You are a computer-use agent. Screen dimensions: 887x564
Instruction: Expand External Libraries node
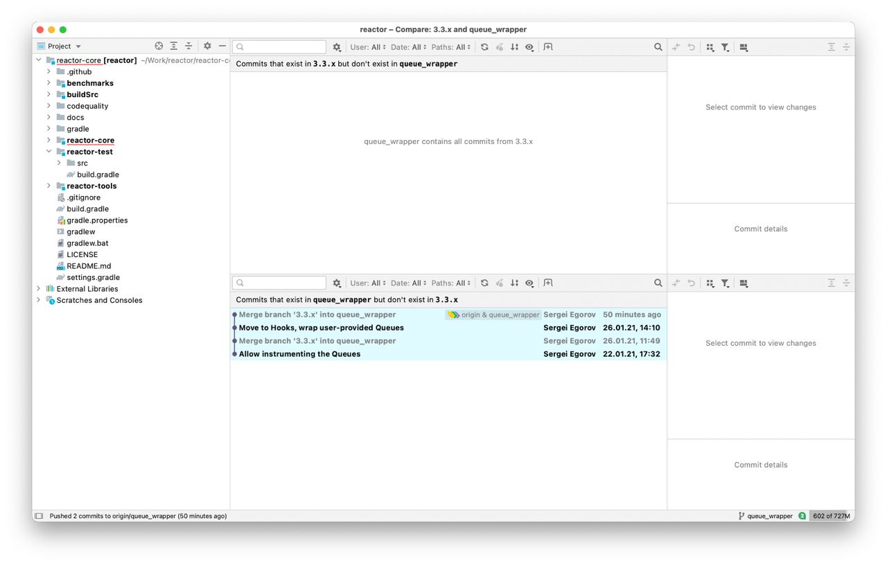click(x=39, y=289)
